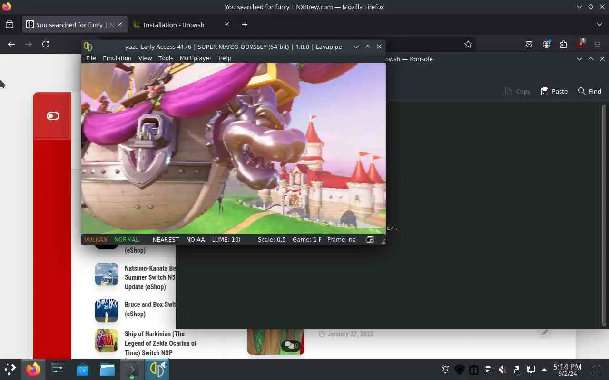The width and height of the screenshot is (609, 380).
Task: Open yuzu title bar chevron dropdown
Action: (x=356, y=47)
